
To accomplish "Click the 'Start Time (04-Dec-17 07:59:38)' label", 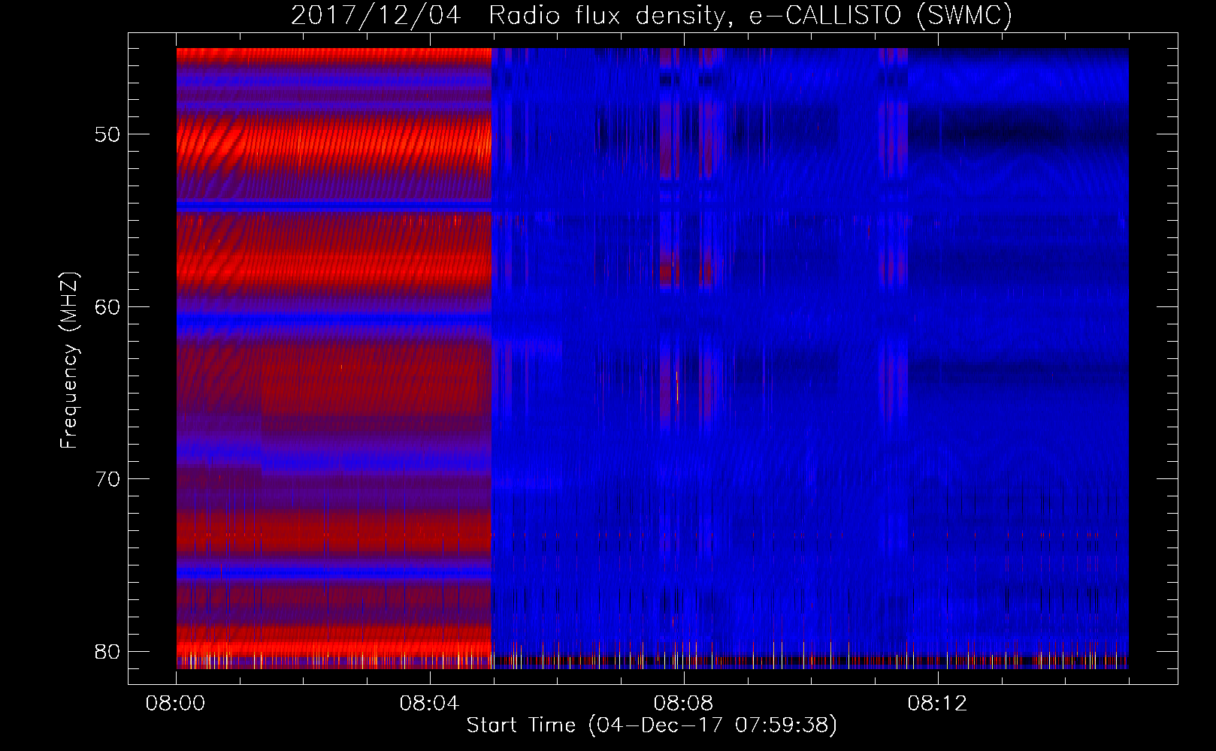I will (652, 725).
